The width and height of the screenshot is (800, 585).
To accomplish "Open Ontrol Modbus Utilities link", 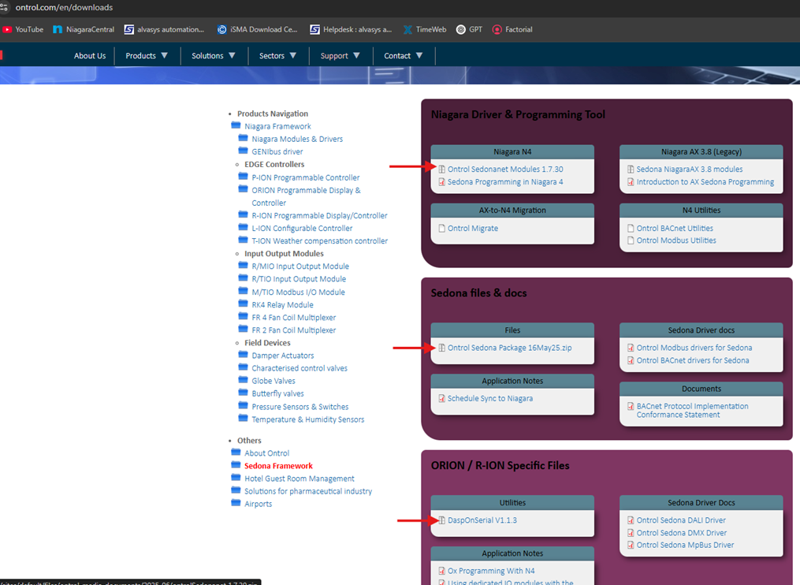I will tap(676, 240).
